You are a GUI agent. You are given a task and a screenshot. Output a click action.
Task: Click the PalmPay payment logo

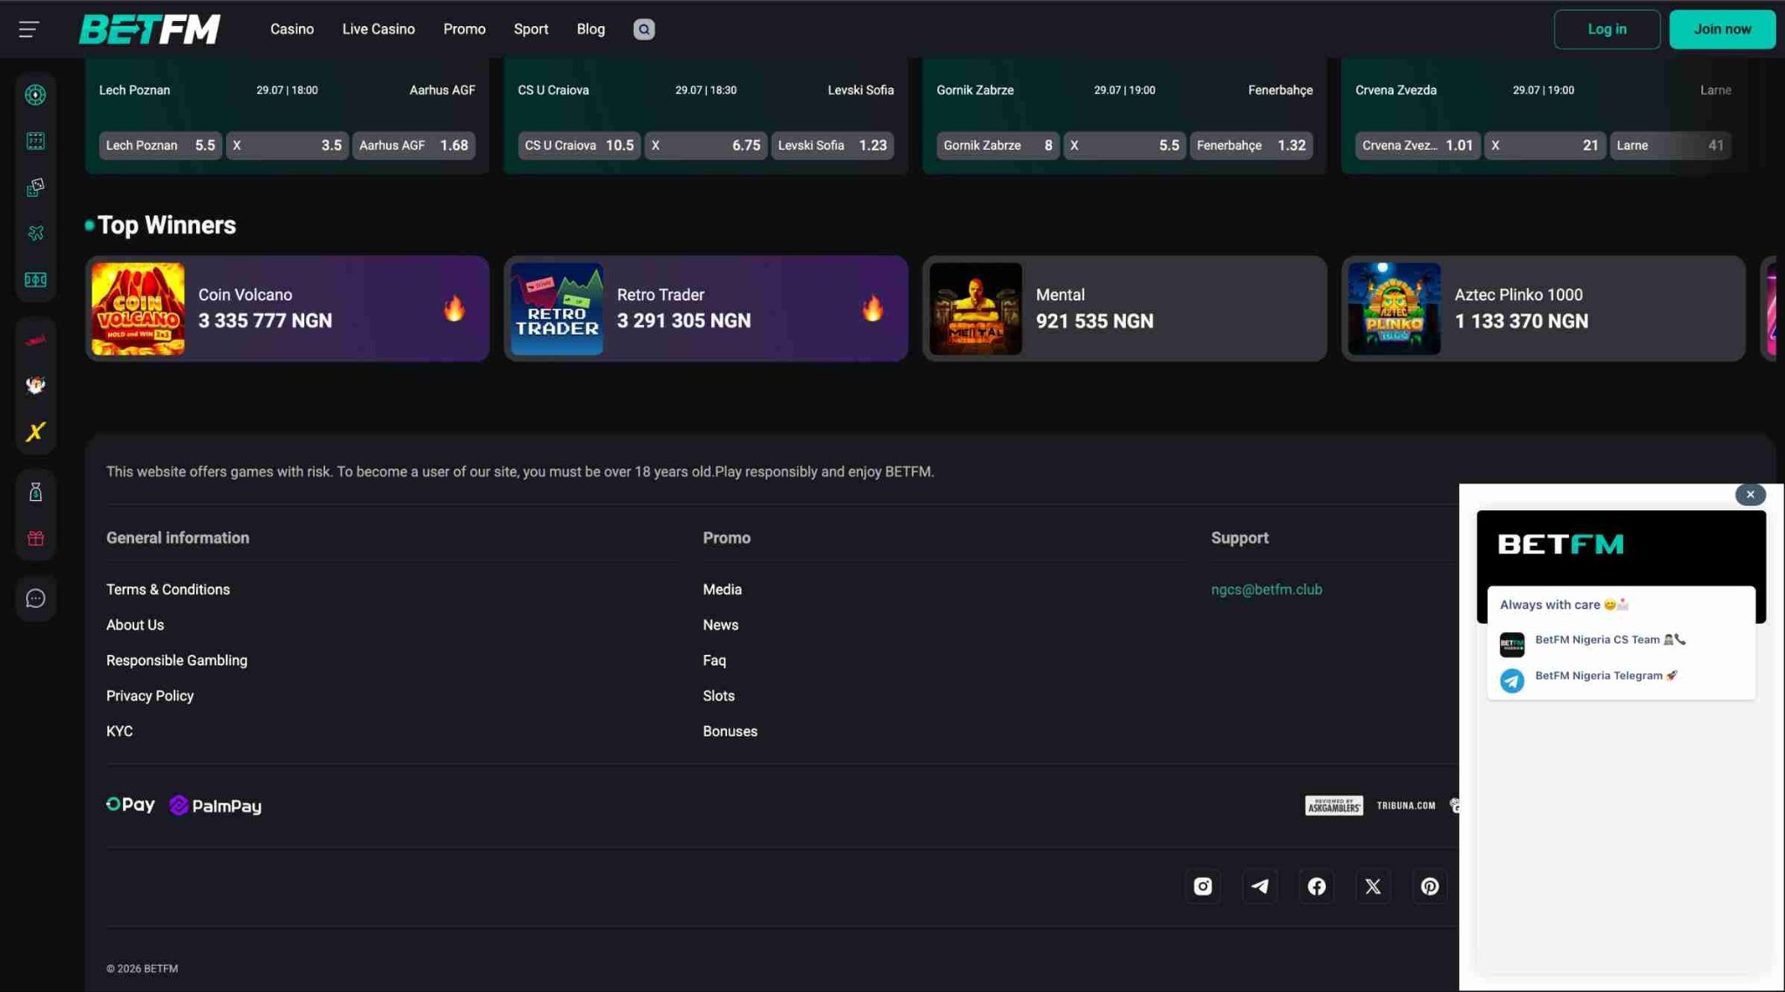(x=215, y=806)
